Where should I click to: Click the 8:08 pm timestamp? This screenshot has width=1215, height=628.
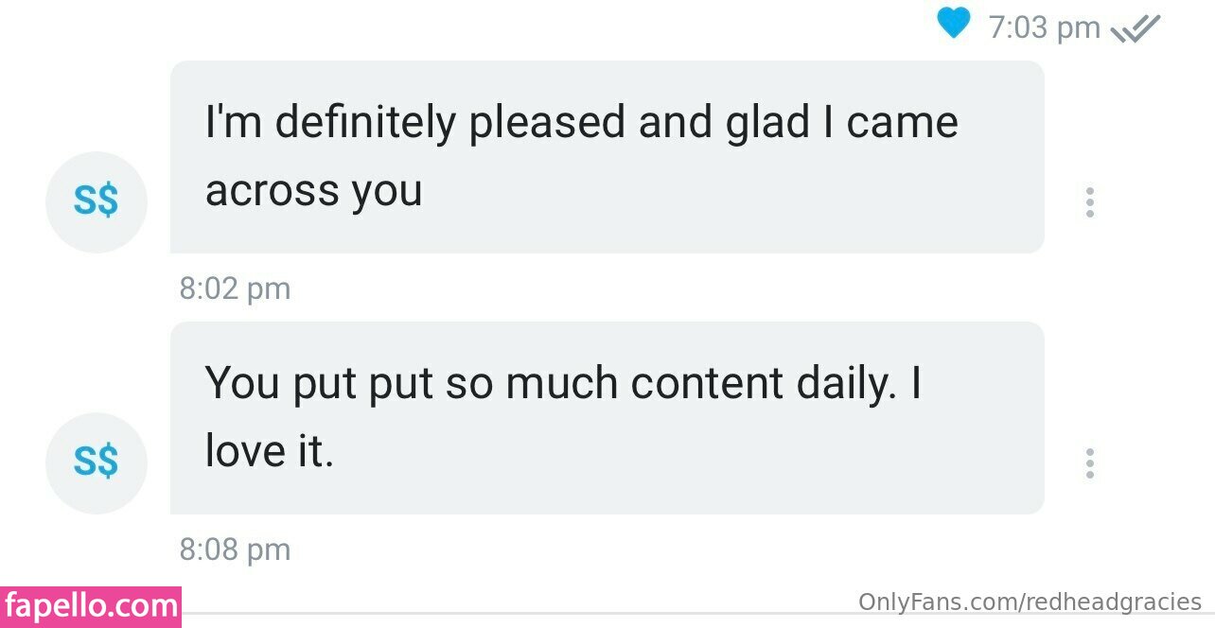click(x=235, y=549)
